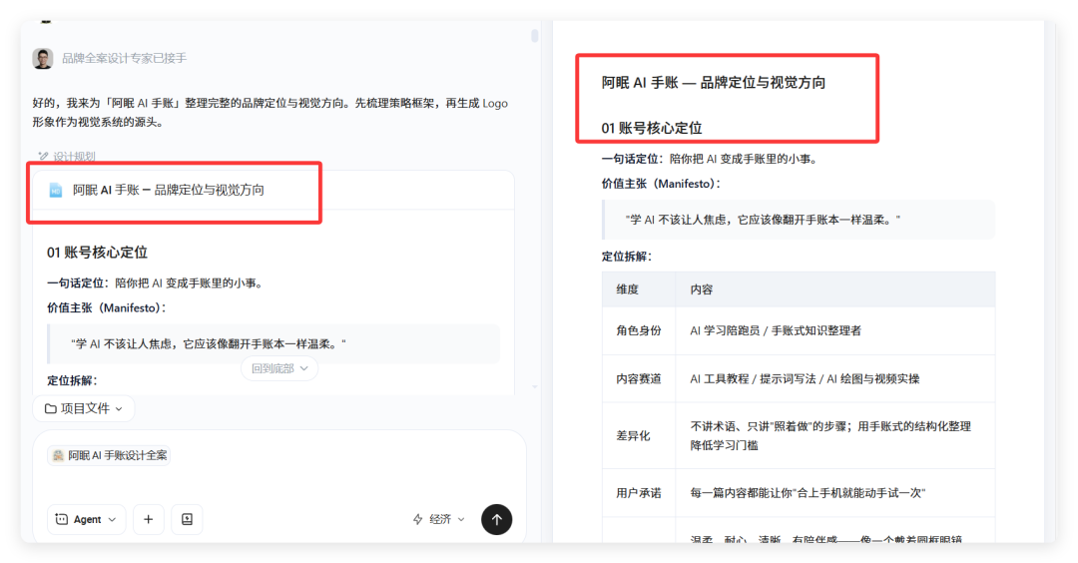The image size is (1078, 563).
Task: Click 一句话定位 line in right panel
Action: [711, 159]
